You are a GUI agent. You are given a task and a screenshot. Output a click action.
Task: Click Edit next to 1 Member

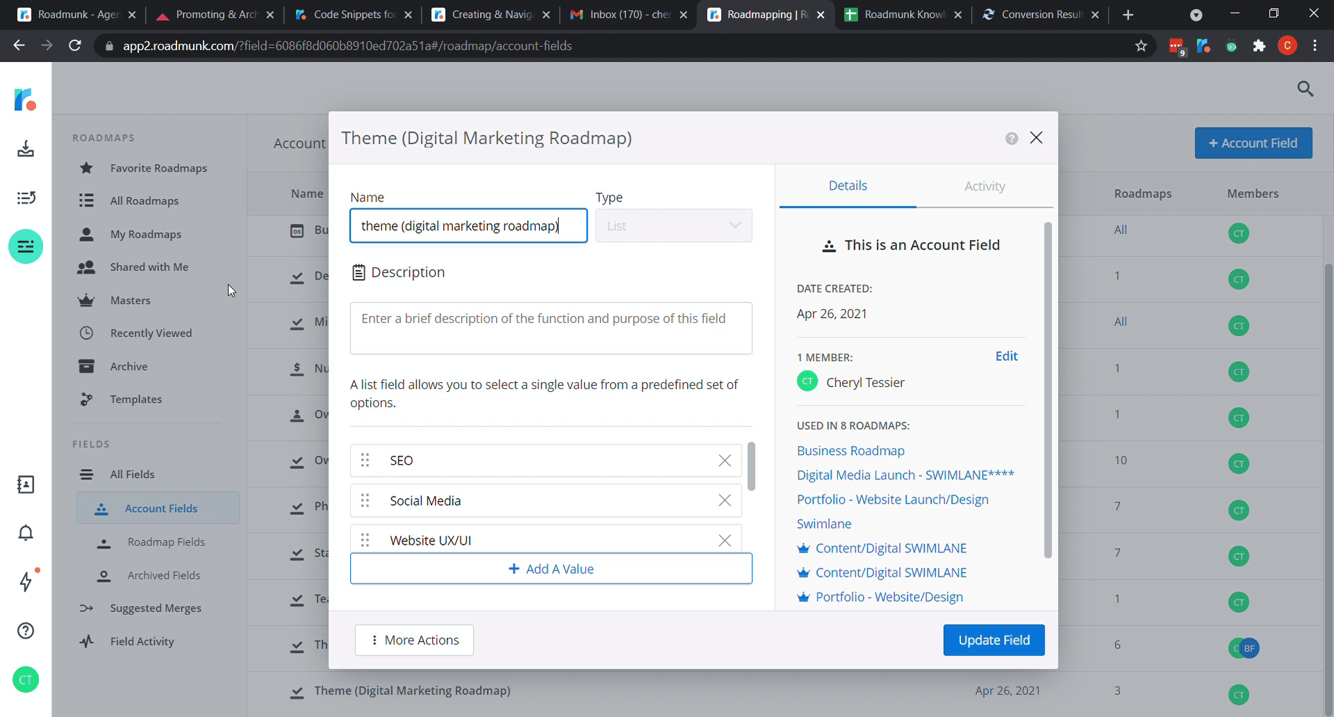[x=1006, y=356]
